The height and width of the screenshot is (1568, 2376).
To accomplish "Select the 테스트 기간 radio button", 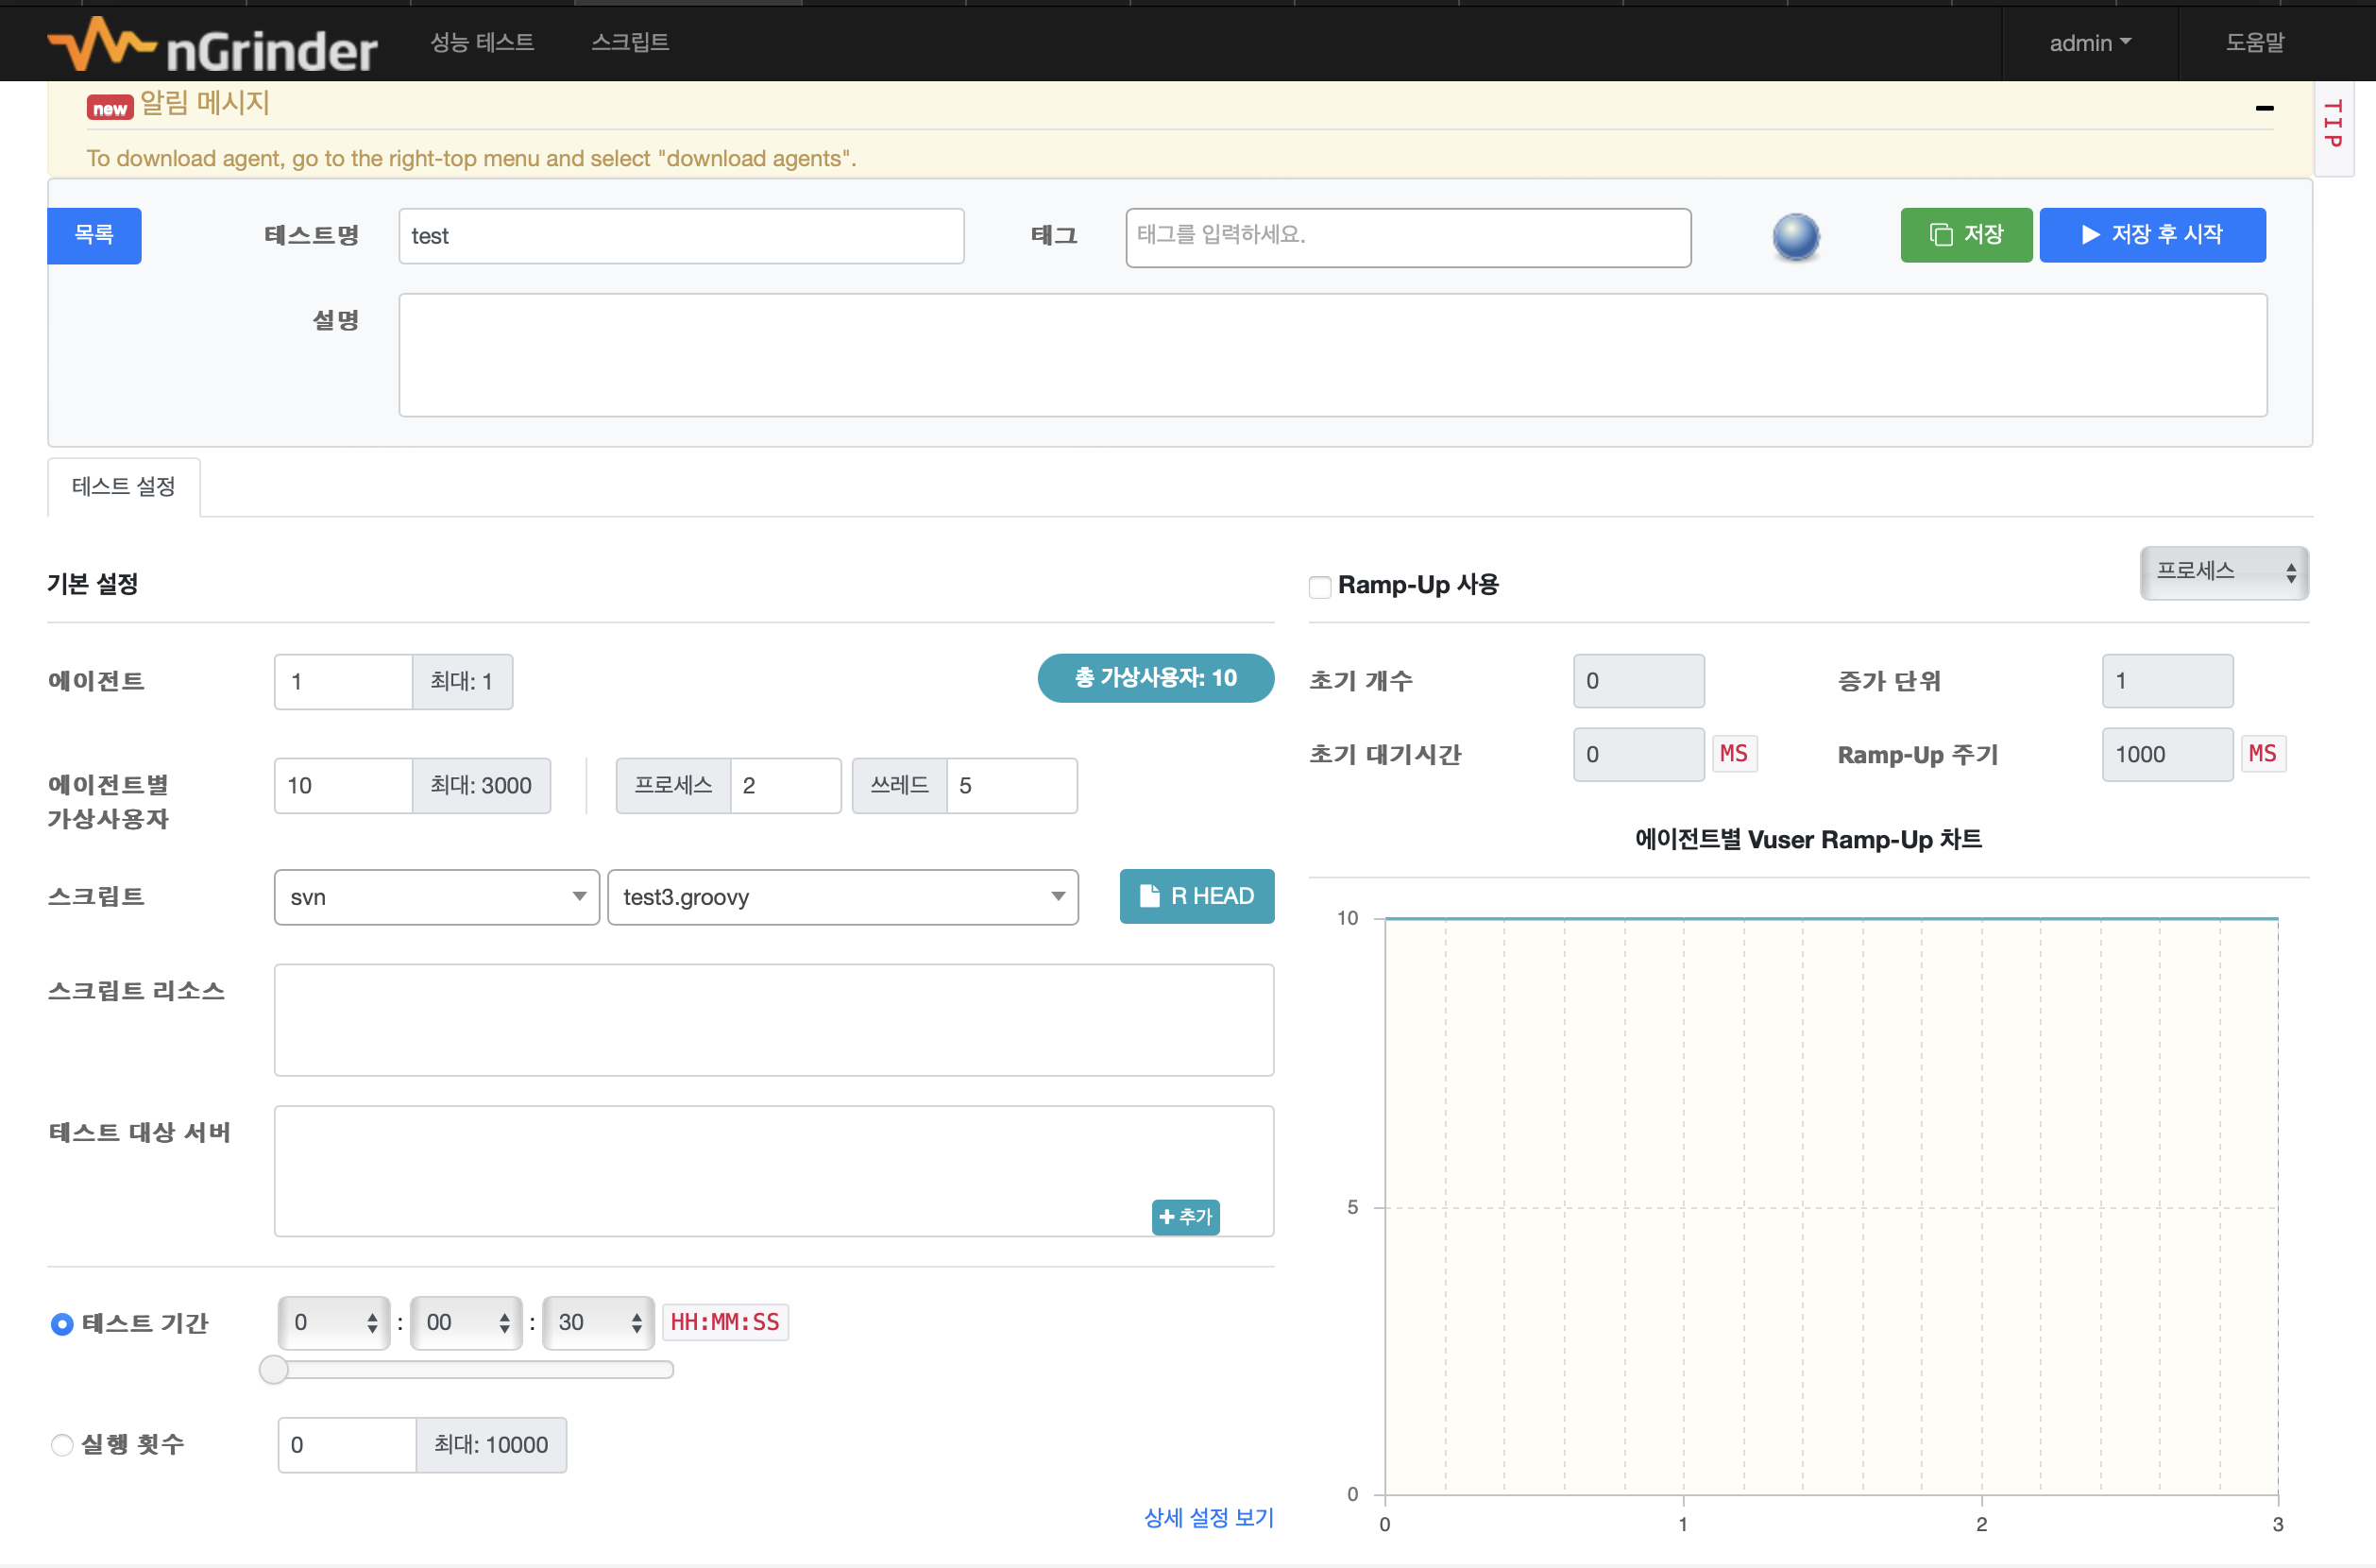I will coord(62,1324).
